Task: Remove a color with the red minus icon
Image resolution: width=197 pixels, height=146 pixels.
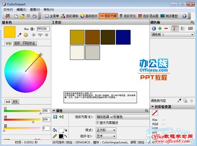Action: 166,29
